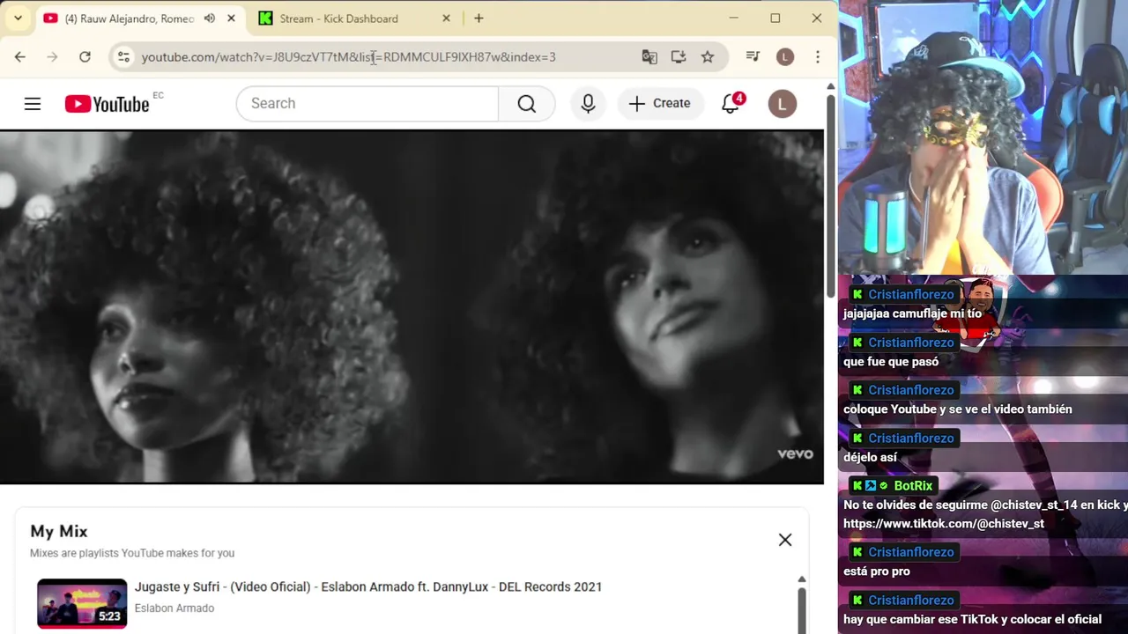Go back to previous page
Viewport: 1128px width, 634px height.
19,57
